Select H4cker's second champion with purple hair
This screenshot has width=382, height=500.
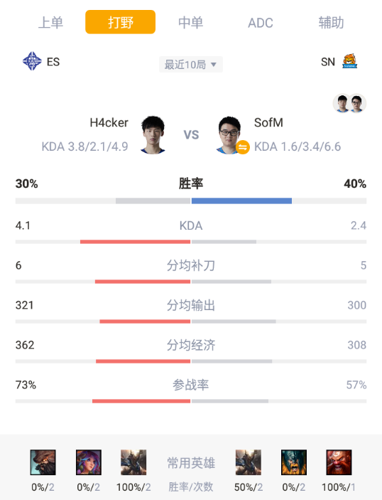point(89,462)
